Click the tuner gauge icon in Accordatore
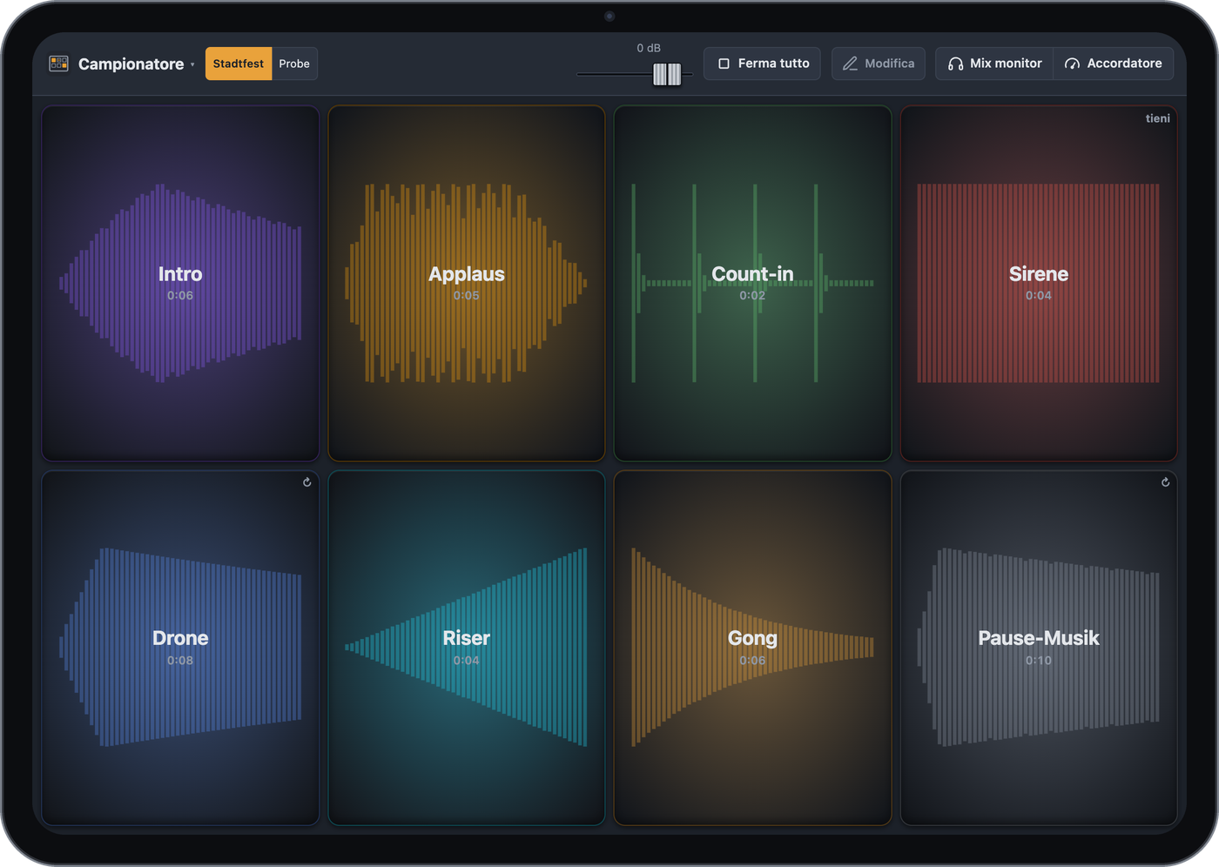1219x867 pixels. [1072, 64]
